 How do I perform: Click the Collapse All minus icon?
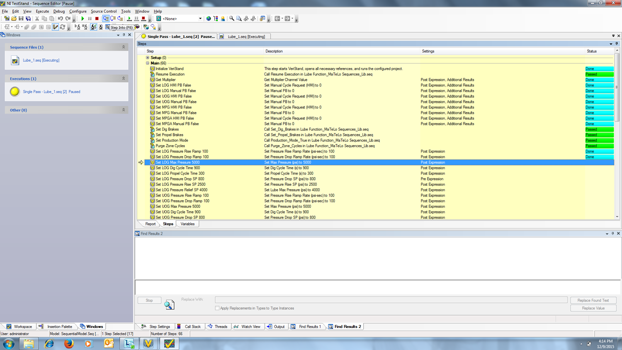click(48, 27)
